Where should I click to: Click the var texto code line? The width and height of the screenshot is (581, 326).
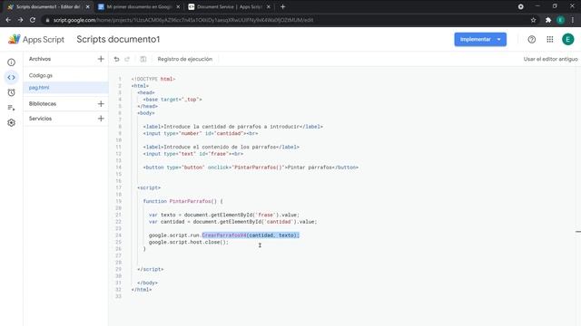[224, 215]
